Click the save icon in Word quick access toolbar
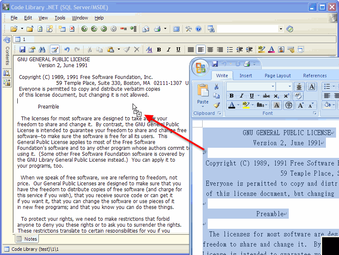This screenshot has width=339, height=255. (215, 64)
